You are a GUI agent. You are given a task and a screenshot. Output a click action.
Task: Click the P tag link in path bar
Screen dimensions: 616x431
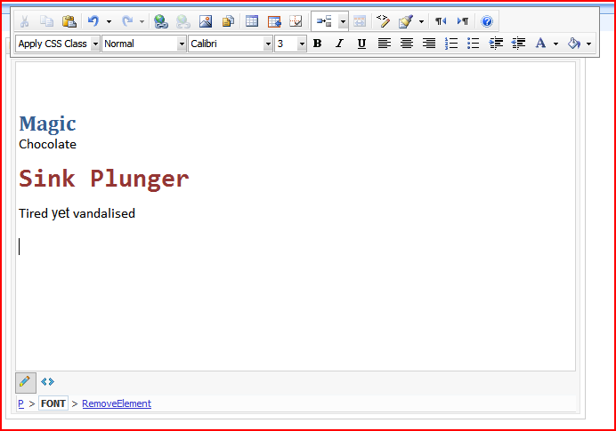click(21, 404)
